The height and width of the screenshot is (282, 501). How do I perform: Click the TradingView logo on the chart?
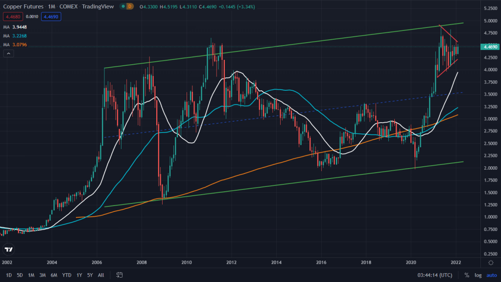[8, 250]
